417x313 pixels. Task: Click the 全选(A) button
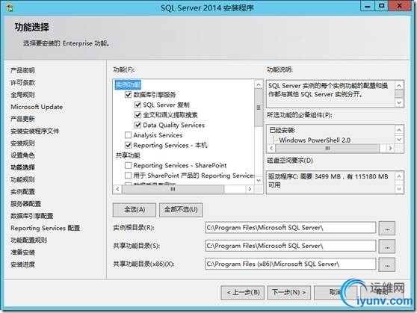click(x=135, y=210)
